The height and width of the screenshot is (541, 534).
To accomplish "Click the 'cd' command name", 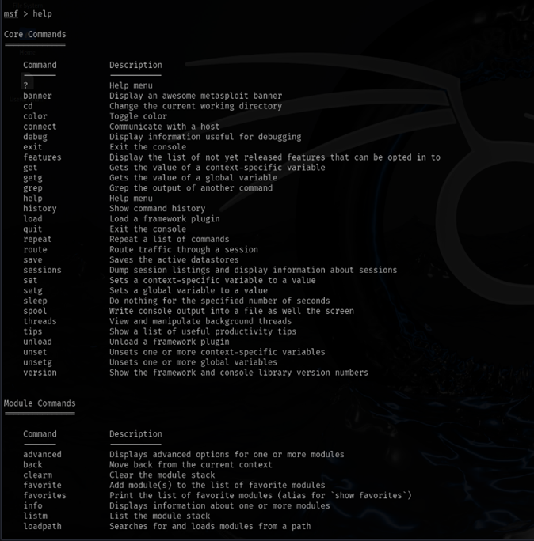I will point(28,106).
